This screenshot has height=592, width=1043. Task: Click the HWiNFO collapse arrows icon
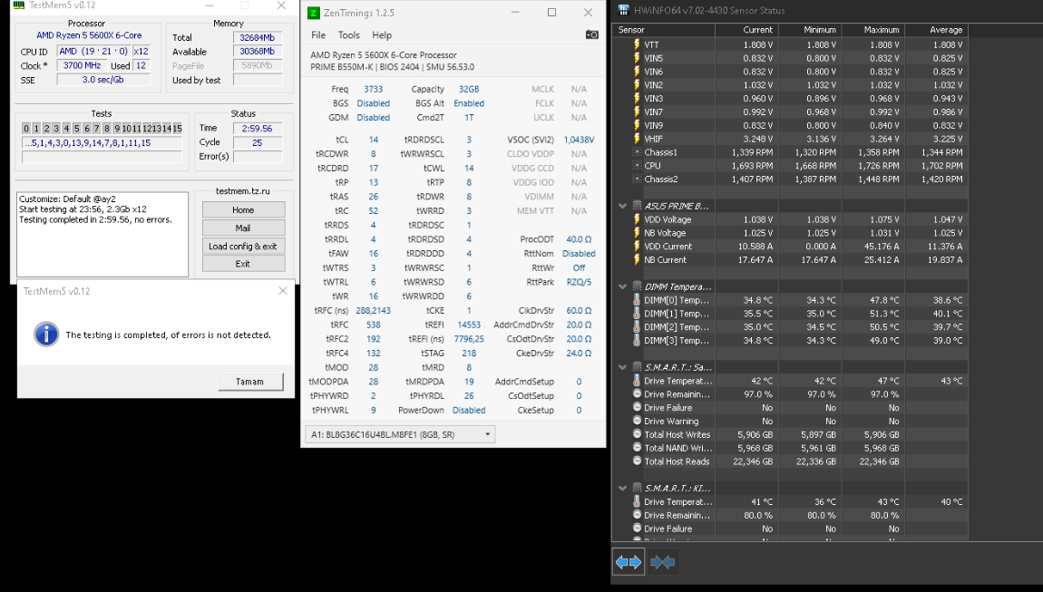click(662, 562)
